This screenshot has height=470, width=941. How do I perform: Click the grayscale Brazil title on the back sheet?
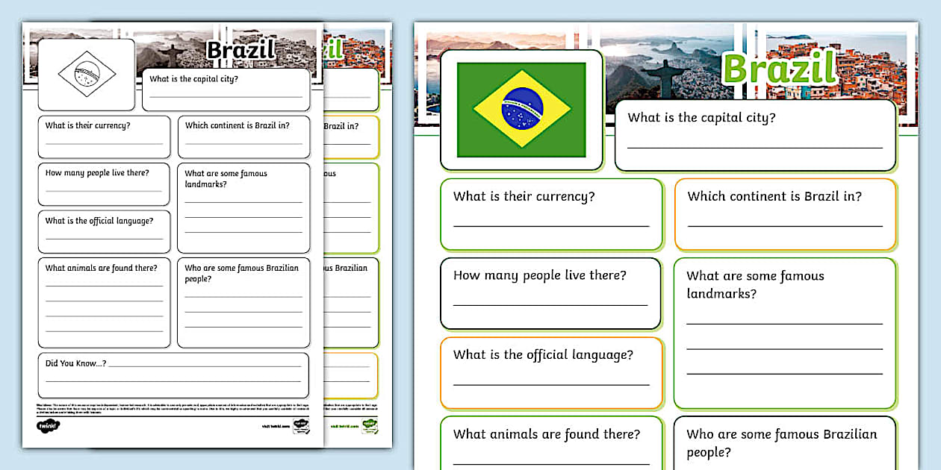click(240, 50)
